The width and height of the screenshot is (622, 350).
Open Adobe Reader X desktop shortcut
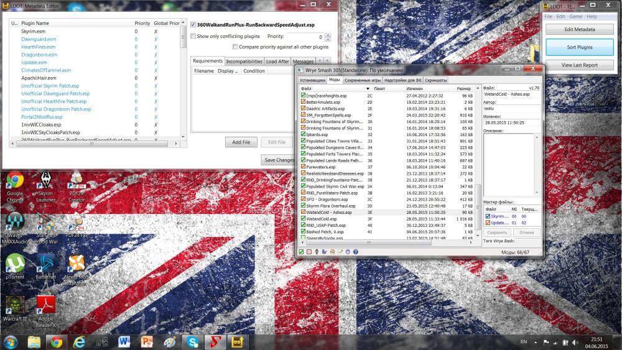[x=45, y=312]
